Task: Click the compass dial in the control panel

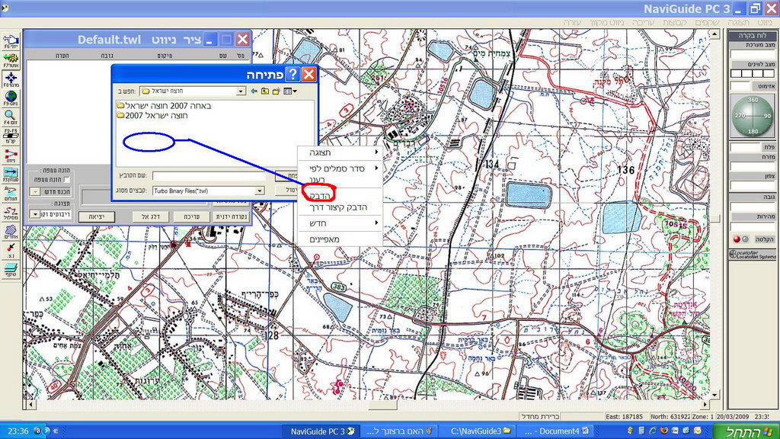Action: point(752,116)
